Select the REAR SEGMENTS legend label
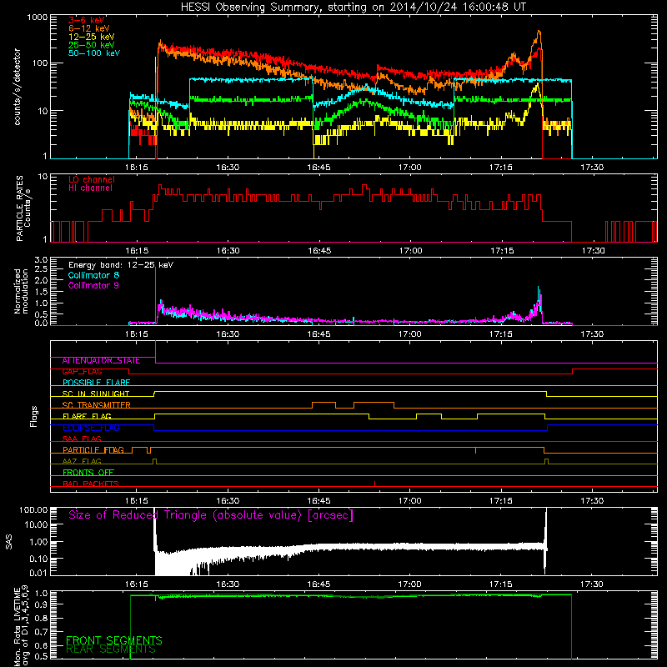The width and height of the screenshot is (667, 667). coord(111,649)
